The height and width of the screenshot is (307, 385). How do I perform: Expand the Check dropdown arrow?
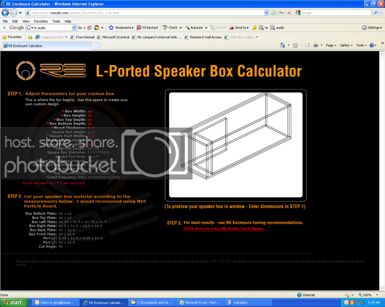[x=180, y=28]
